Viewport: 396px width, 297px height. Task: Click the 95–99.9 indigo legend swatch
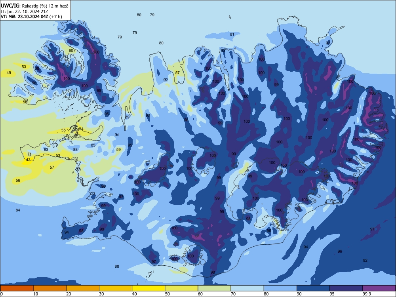(346, 288)
